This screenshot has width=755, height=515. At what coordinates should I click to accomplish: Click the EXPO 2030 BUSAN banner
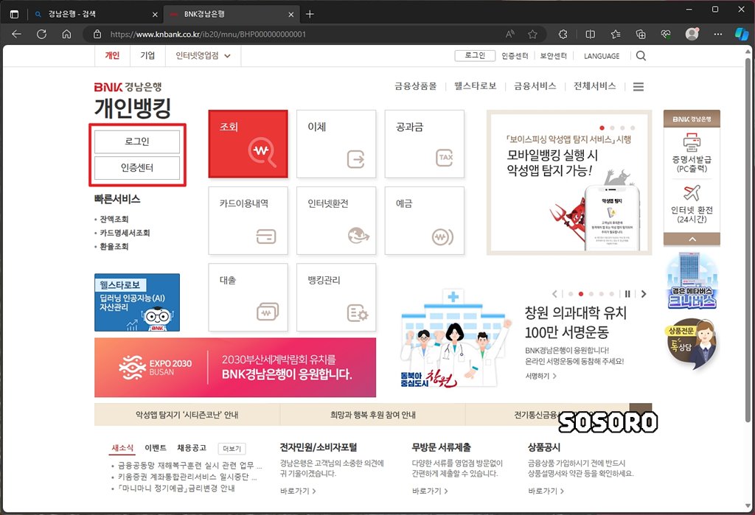(x=235, y=367)
